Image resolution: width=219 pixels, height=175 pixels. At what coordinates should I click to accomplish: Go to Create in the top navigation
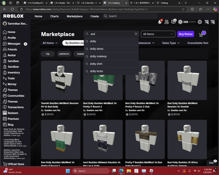click(95, 16)
